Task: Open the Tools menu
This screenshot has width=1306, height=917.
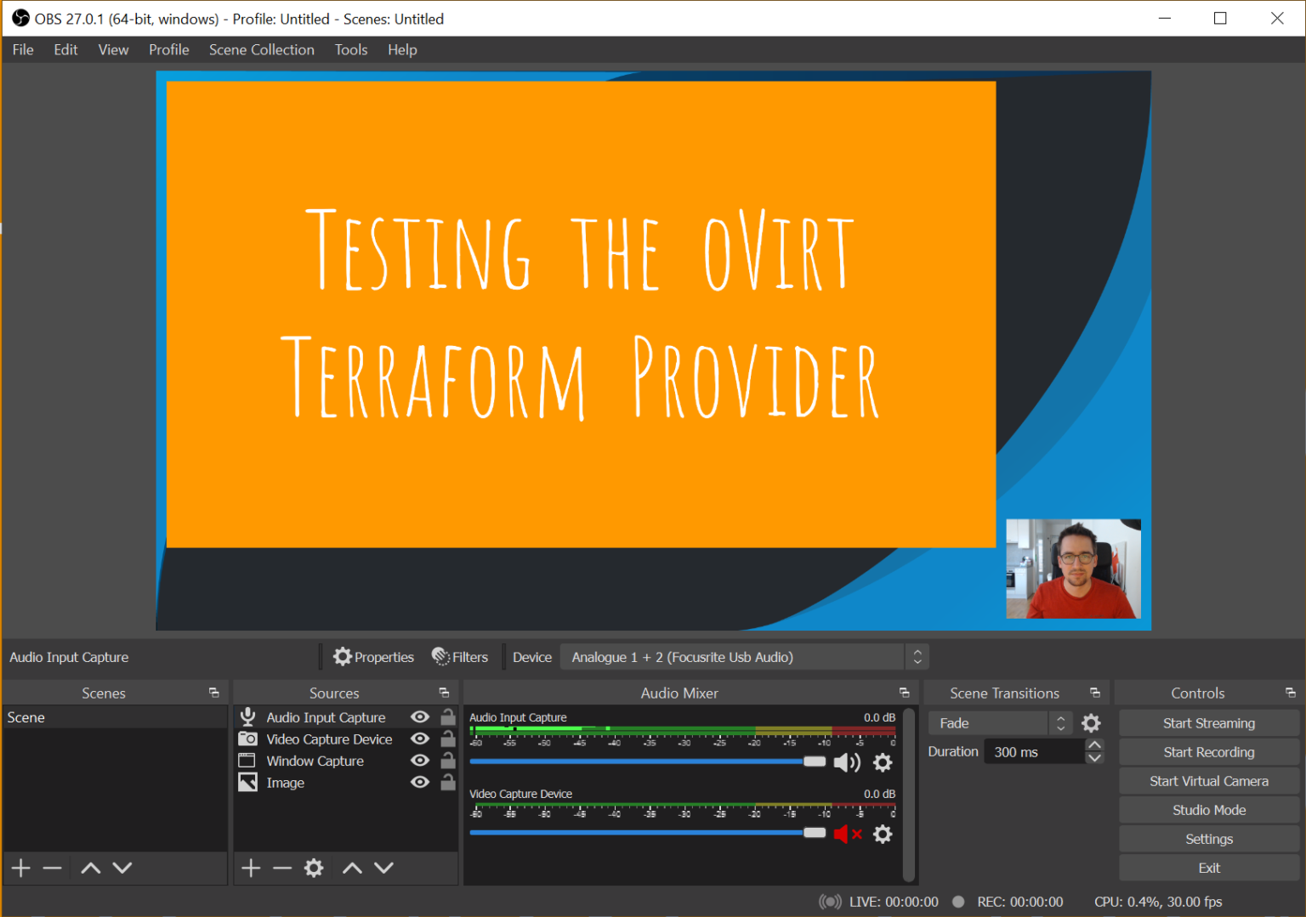Action: (x=350, y=50)
